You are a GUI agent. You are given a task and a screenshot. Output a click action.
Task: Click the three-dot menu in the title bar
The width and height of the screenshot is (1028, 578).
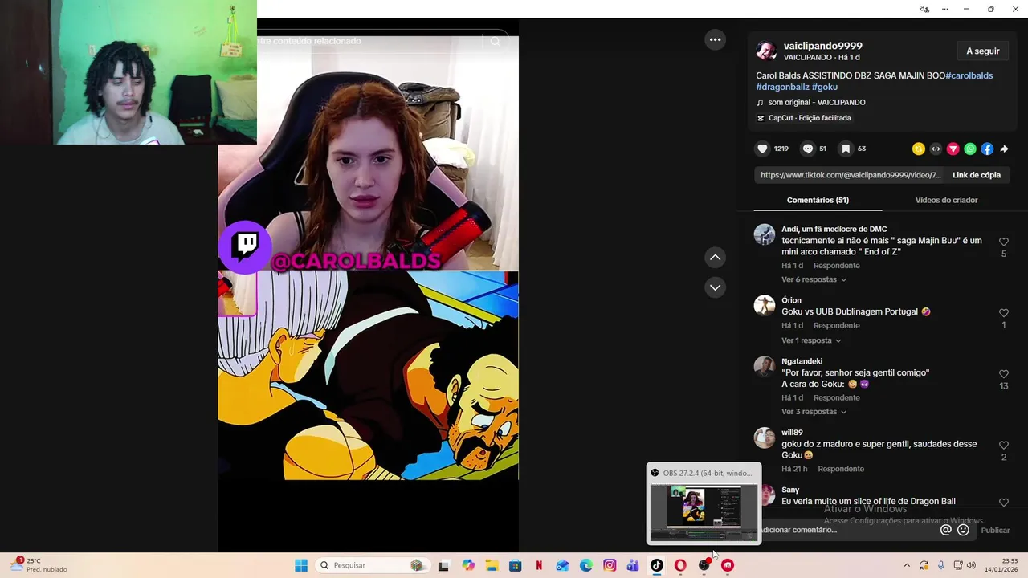pos(944,9)
